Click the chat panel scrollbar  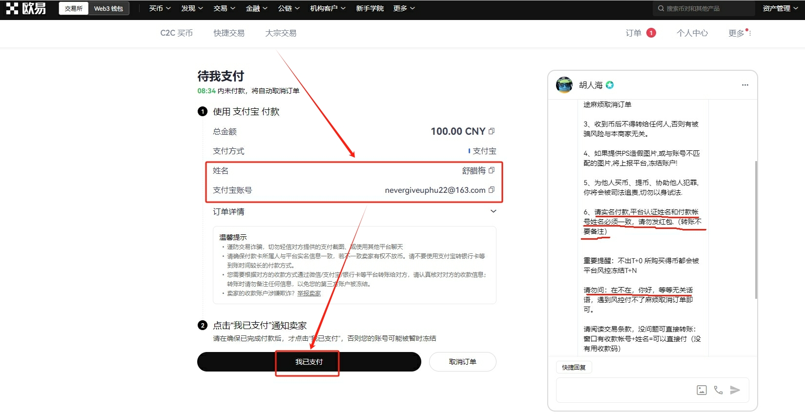pyautogui.click(x=756, y=229)
